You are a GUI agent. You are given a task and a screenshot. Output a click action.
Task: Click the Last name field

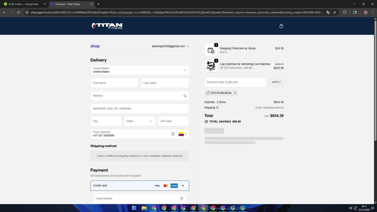click(165, 83)
